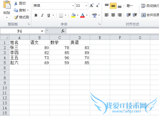
Task: Select column A header
Action: [x=19, y=38]
